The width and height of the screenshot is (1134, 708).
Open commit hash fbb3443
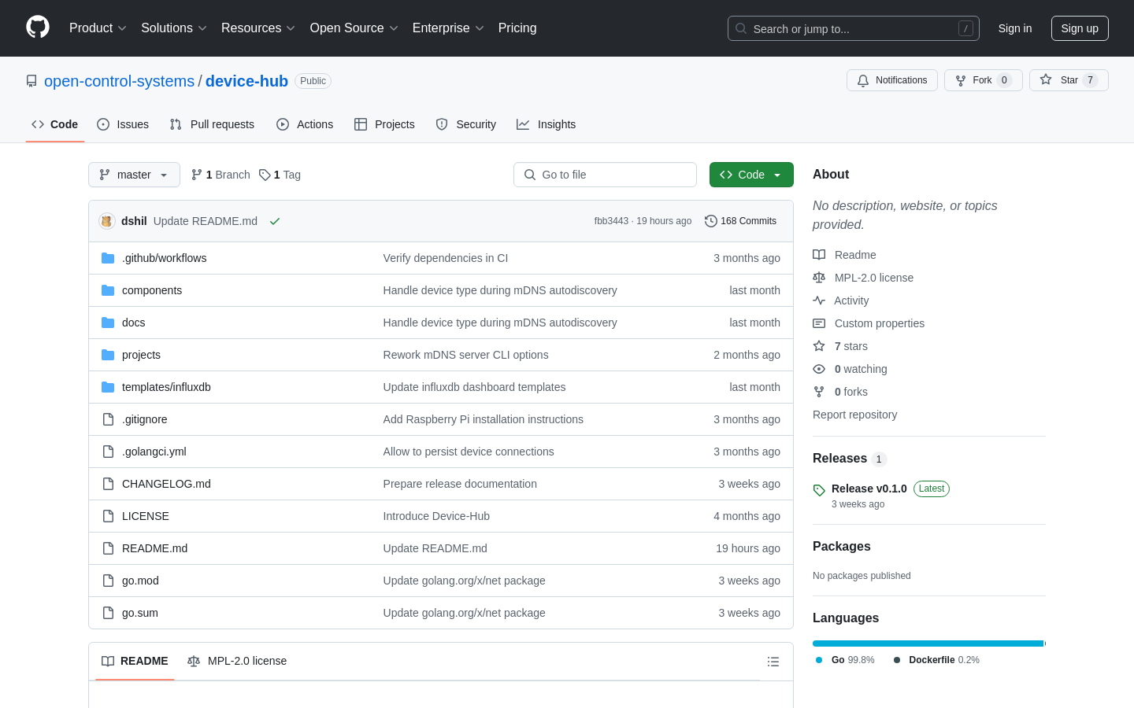pyautogui.click(x=611, y=221)
